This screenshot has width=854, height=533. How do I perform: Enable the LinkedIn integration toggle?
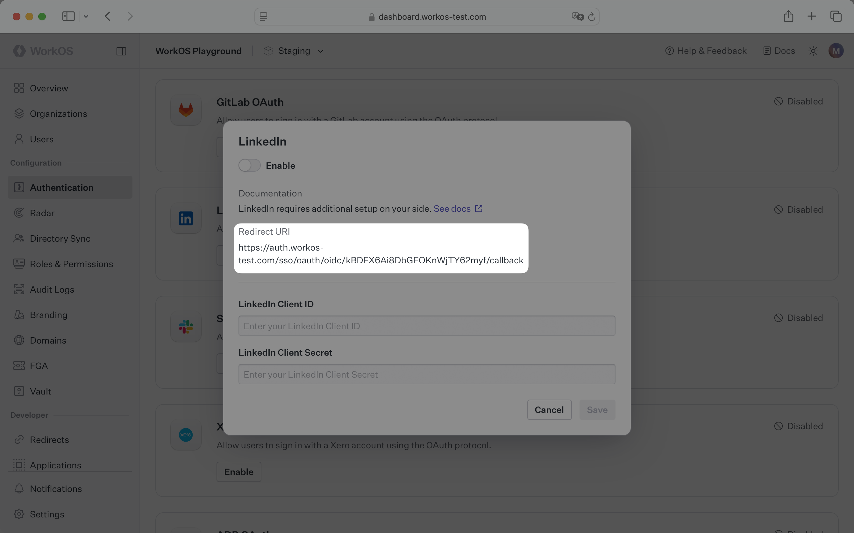point(250,165)
